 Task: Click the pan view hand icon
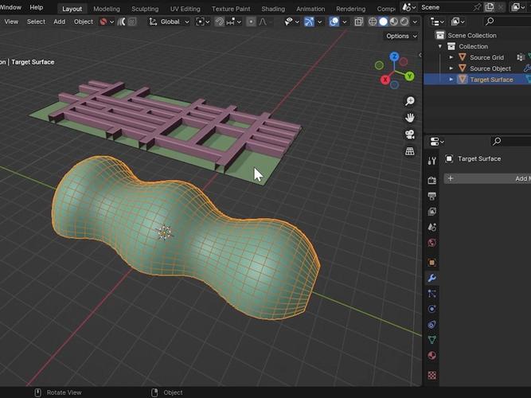click(410, 118)
